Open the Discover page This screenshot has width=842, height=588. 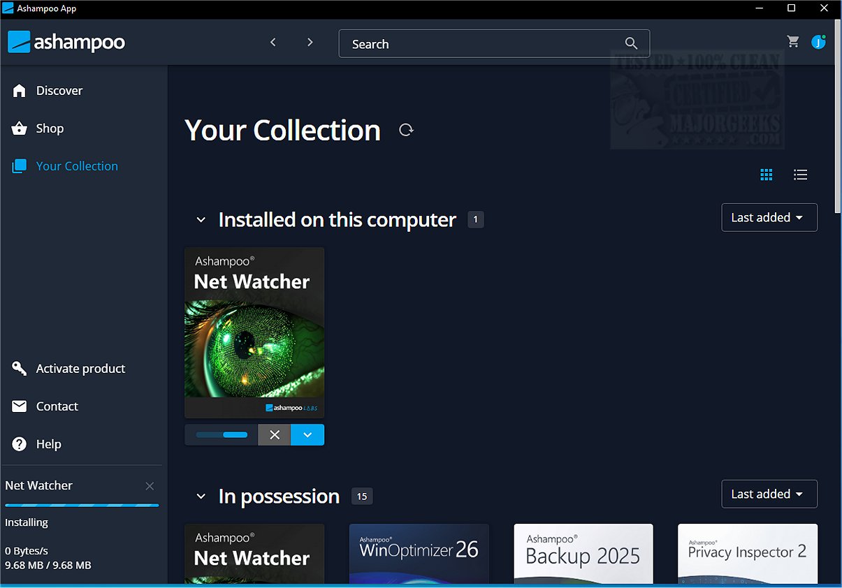coord(59,91)
